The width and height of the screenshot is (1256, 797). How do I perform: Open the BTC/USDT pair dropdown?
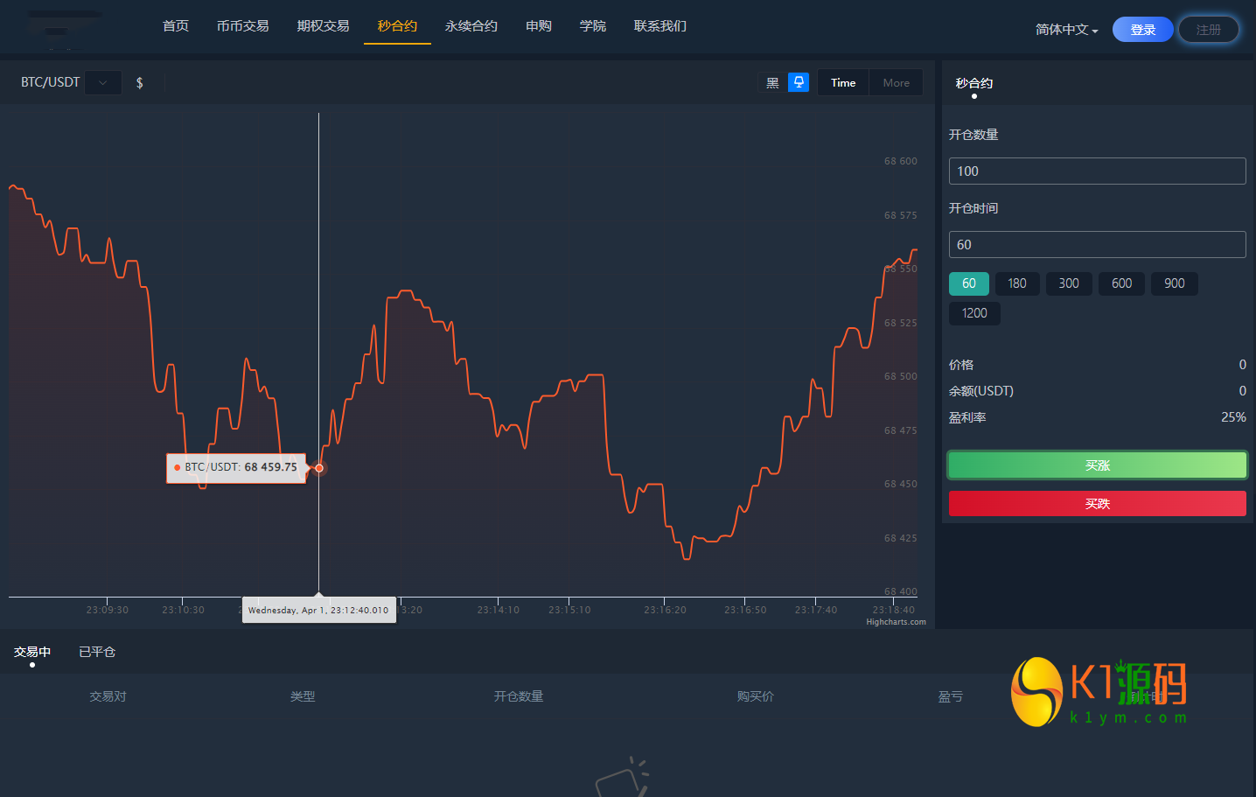coord(102,81)
